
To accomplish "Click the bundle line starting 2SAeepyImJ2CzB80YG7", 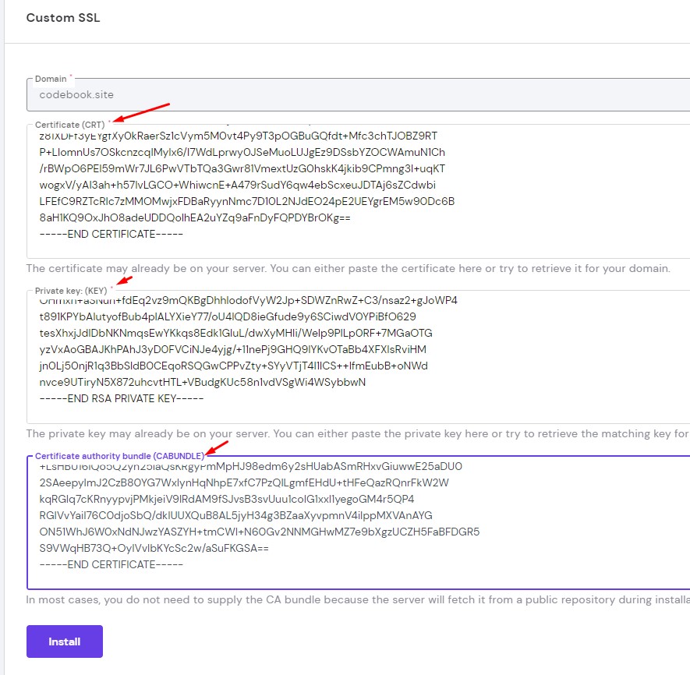I will [244, 482].
